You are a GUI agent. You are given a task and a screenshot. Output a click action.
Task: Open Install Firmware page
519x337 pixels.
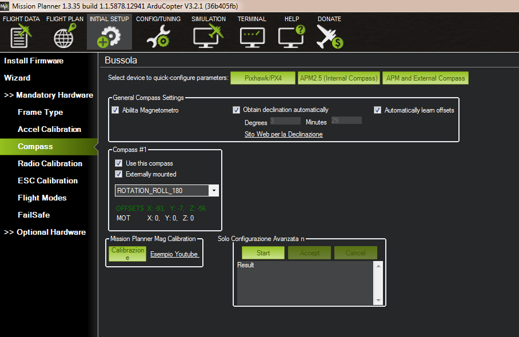point(34,61)
